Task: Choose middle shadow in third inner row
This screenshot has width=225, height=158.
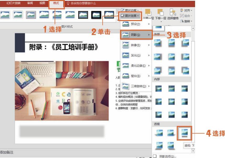Action: [x=171, y=115]
